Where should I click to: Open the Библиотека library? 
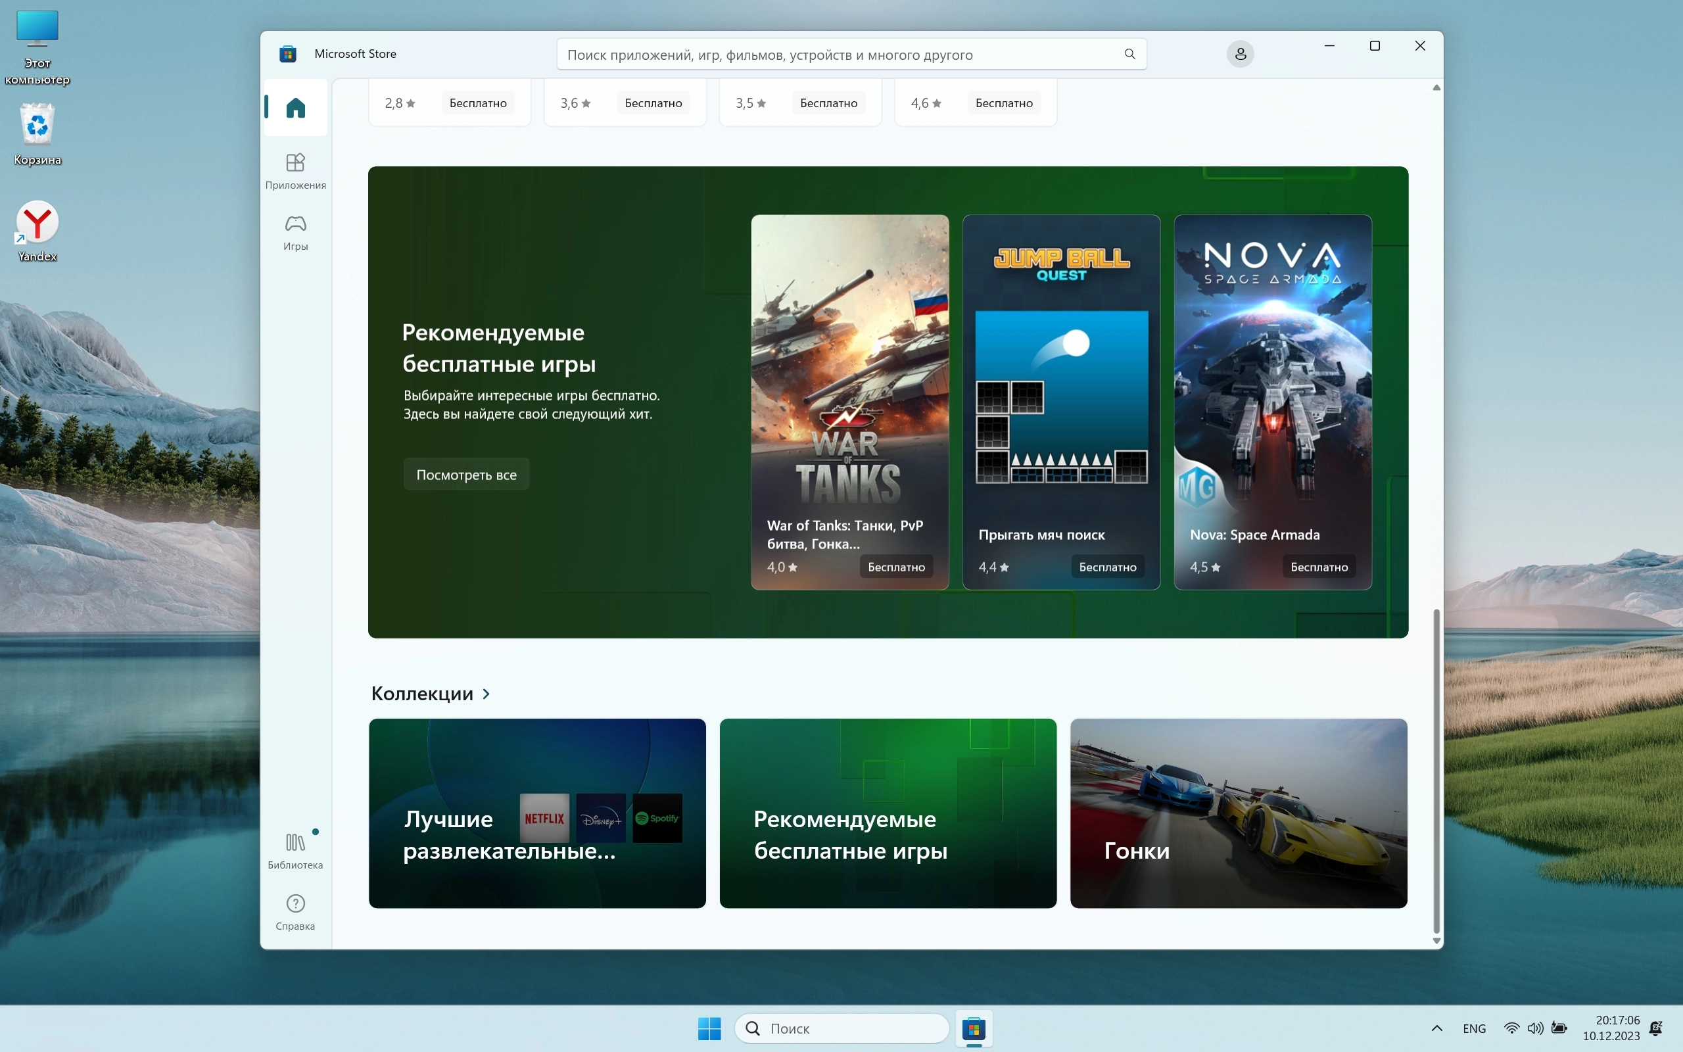pyautogui.click(x=296, y=851)
